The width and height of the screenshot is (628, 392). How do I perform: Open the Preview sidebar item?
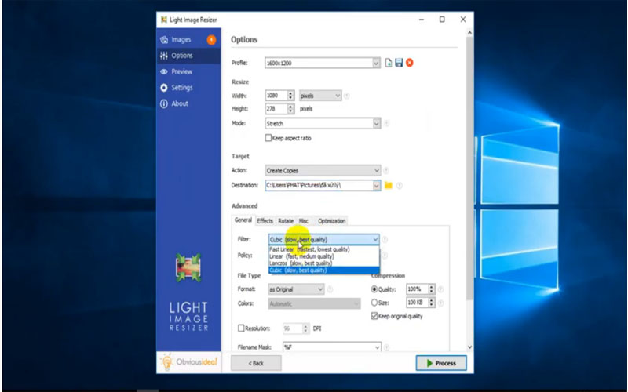coord(188,71)
